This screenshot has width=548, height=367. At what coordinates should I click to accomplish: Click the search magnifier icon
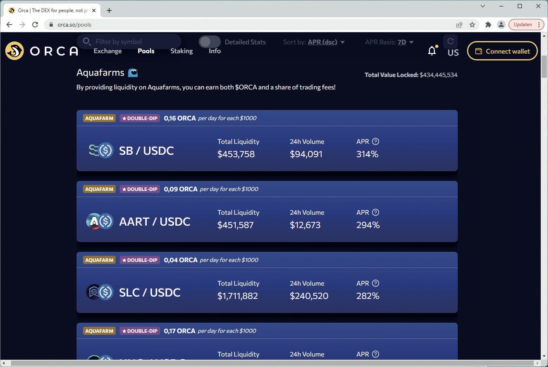click(x=87, y=41)
